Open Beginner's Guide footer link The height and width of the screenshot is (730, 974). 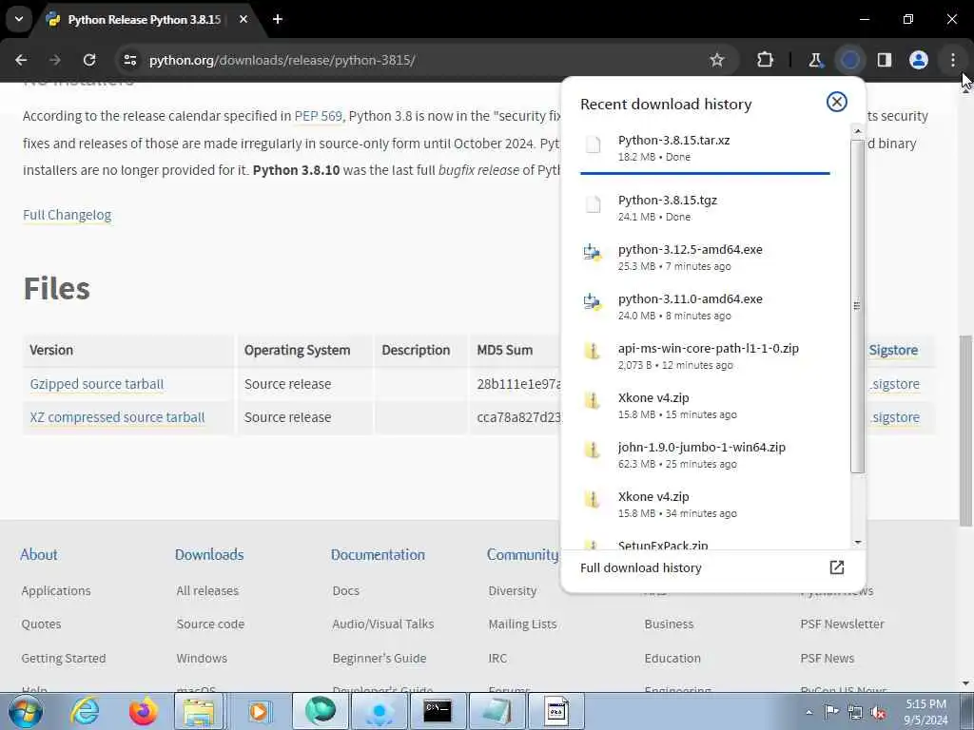click(379, 658)
